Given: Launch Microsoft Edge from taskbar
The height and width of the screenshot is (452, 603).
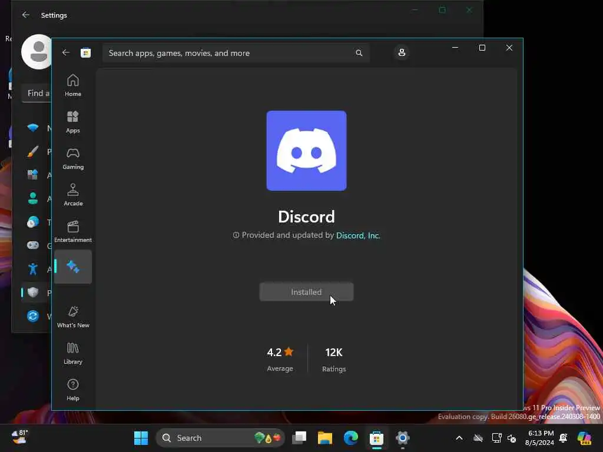Looking at the screenshot, I should [x=351, y=438].
